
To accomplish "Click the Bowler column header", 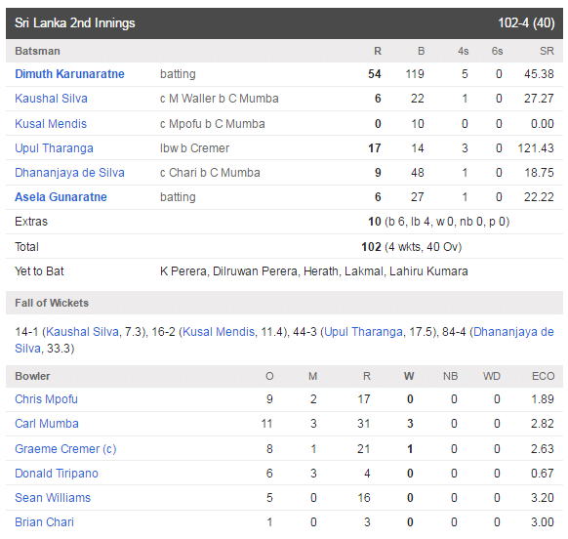I will pos(32,376).
